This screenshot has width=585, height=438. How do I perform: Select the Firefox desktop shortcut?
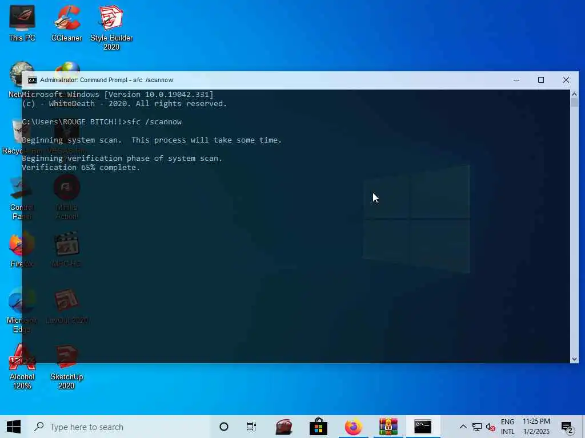(x=15, y=250)
